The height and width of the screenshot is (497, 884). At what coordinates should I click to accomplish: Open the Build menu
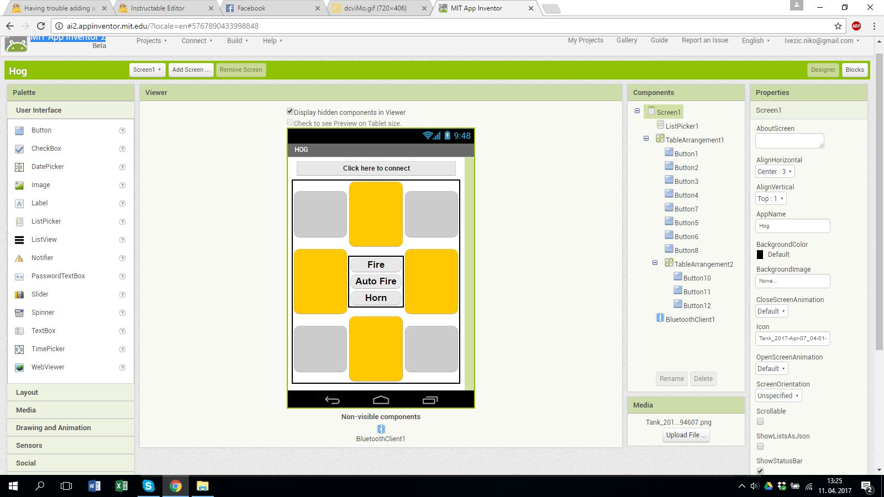click(x=238, y=41)
